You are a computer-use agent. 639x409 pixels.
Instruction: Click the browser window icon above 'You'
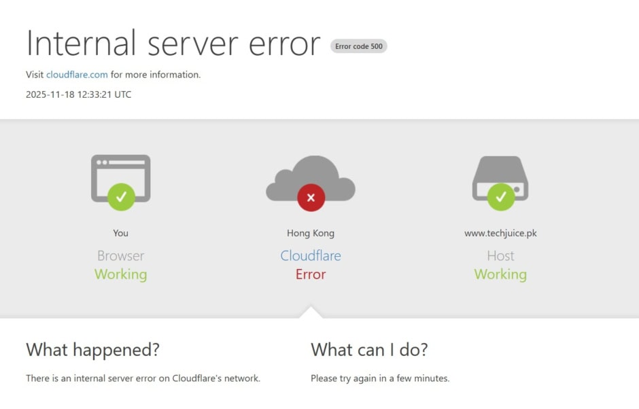pyautogui.click(x=120, y=178)
